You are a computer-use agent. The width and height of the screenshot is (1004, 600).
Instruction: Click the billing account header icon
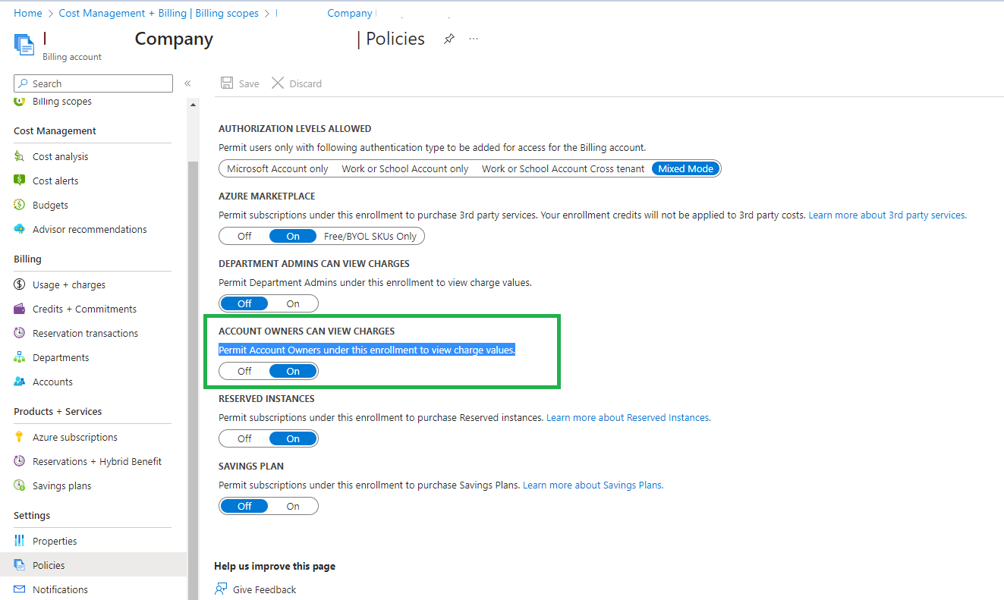coord(24,45)
